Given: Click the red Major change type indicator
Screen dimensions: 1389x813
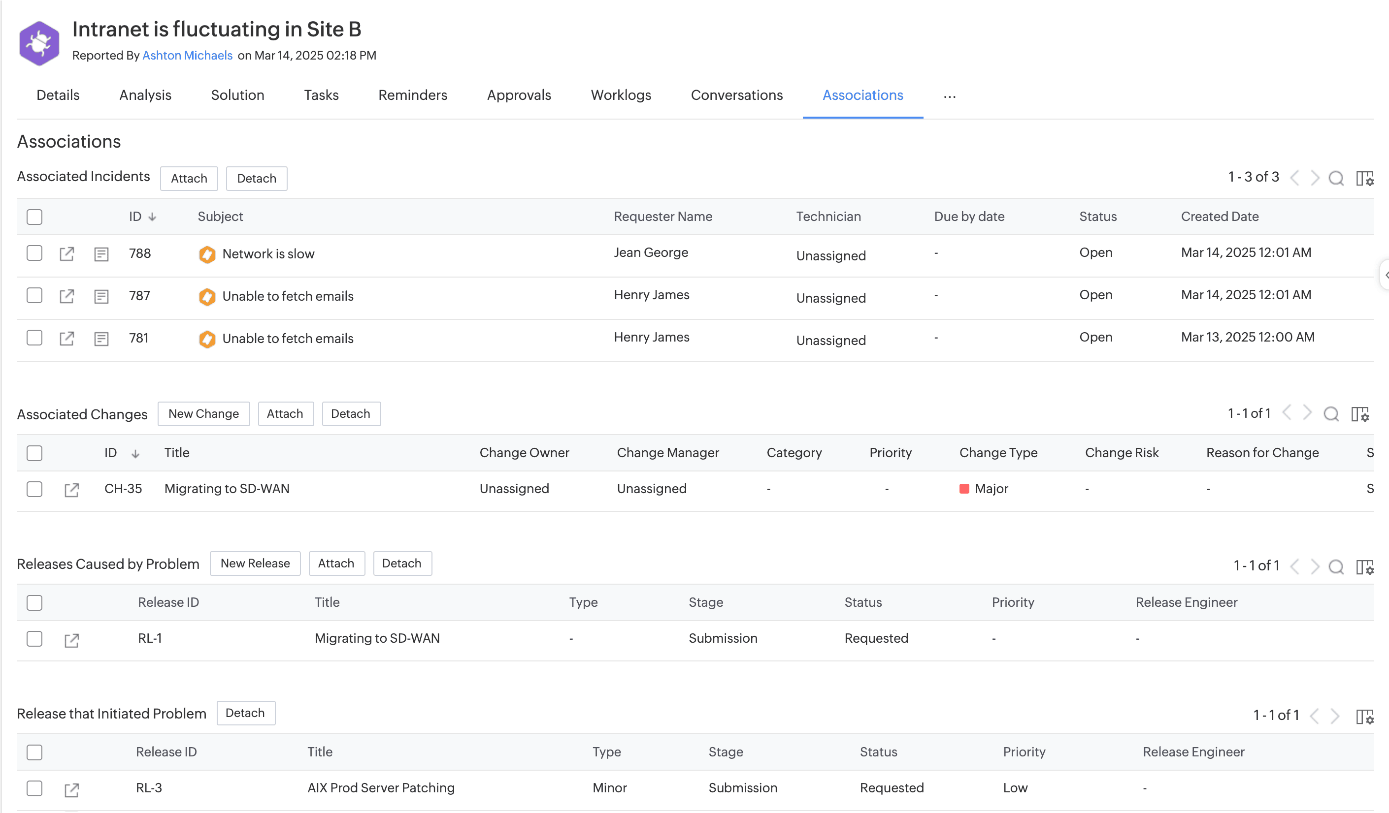Looking at the screenshot, I should coord(964,489).
